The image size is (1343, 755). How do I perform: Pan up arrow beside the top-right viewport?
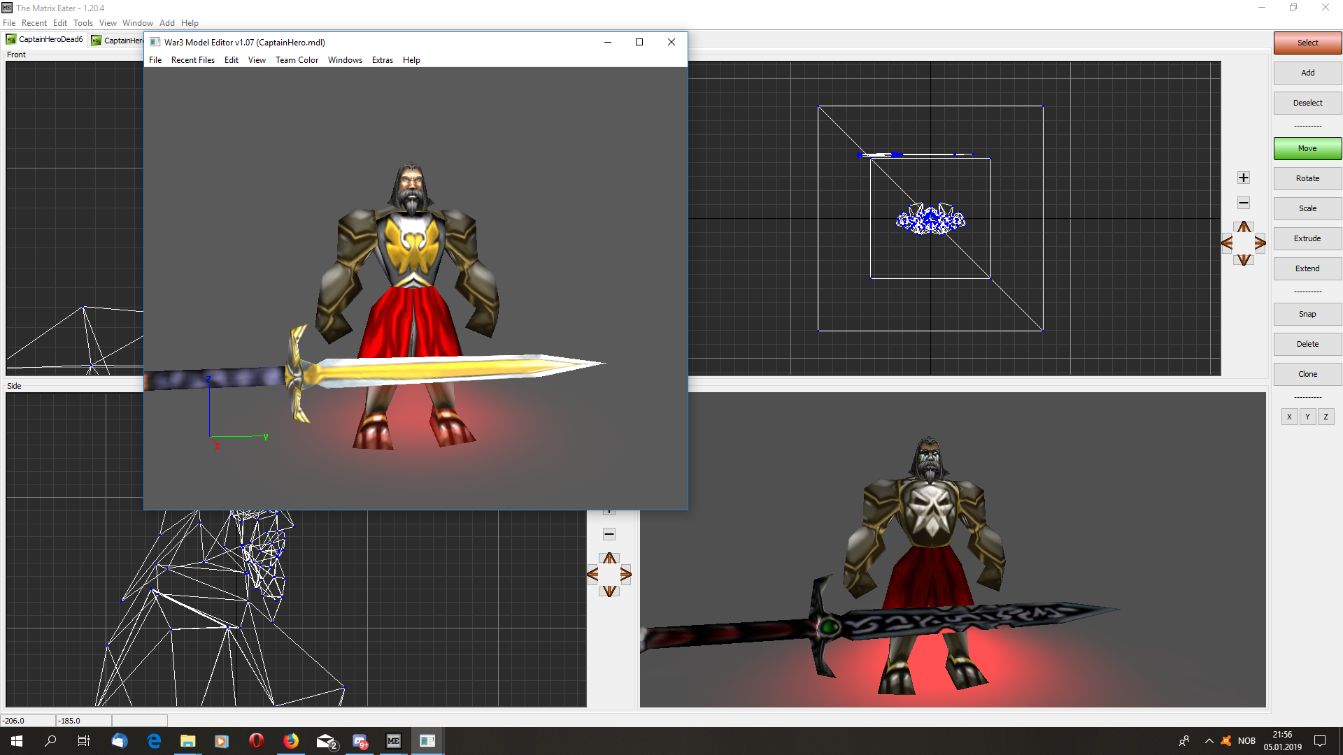[1244, 227]
